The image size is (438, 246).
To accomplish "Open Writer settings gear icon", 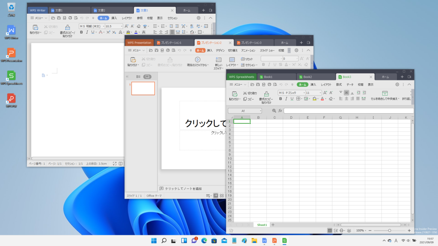I will [x=198, y=18].
